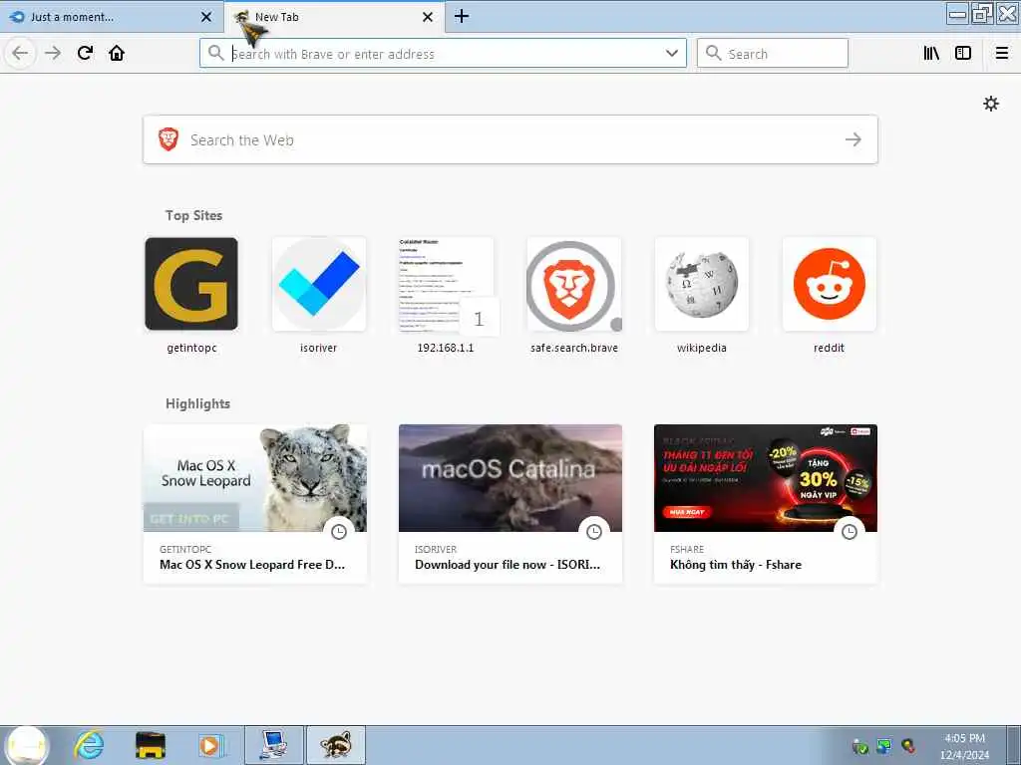Viewport: 1021px width, 765px height.
Task: Click the magnifier icon in address bar
Action: click(215, 53)
